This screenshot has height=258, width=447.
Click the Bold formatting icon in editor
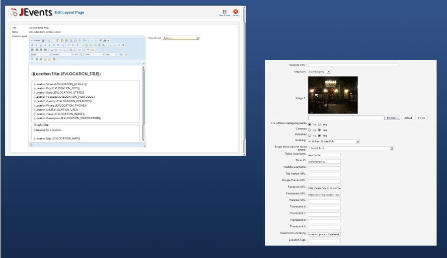tap(32, 45)
